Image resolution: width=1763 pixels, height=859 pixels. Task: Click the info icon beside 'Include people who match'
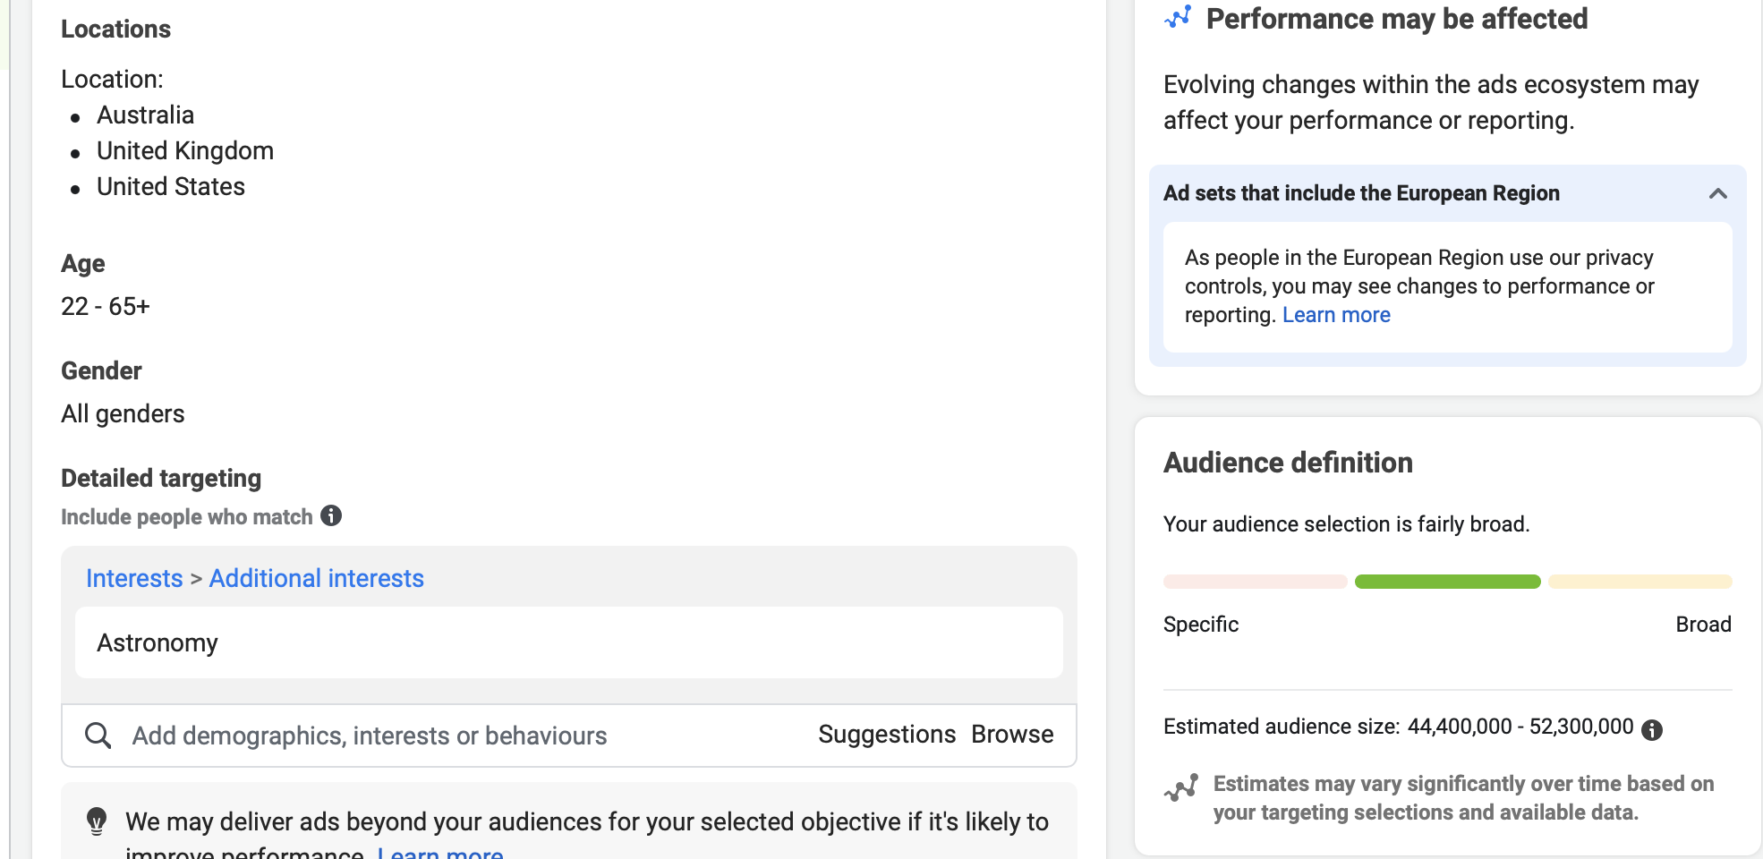(x=331, y=516)
